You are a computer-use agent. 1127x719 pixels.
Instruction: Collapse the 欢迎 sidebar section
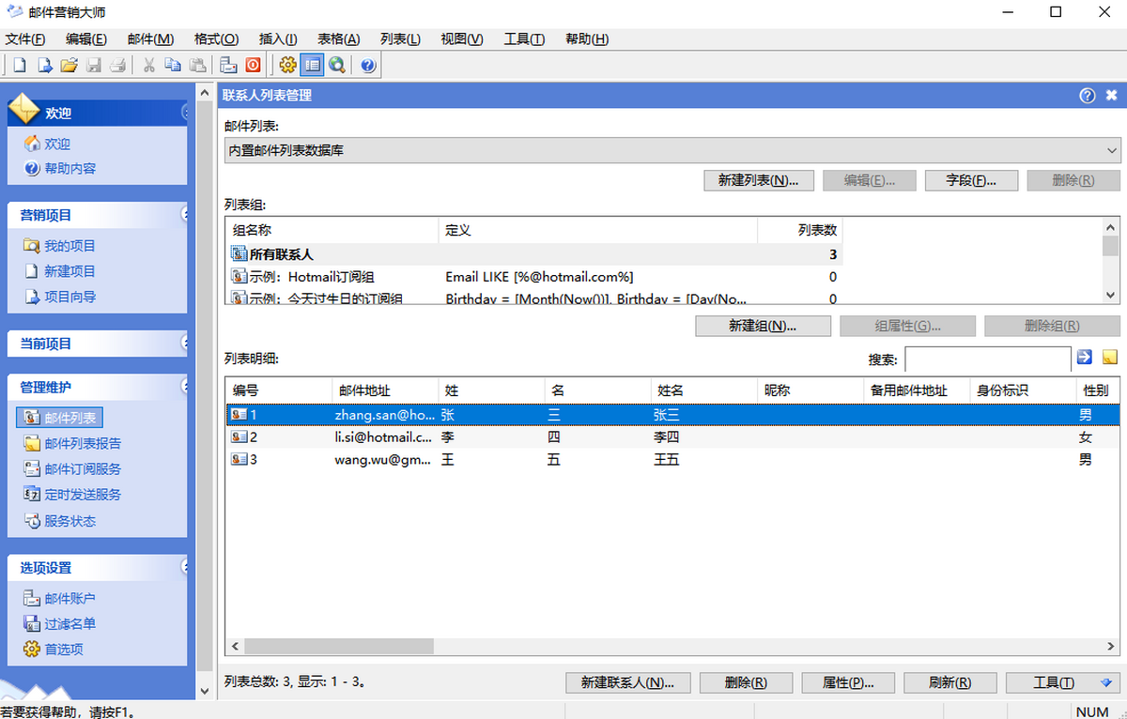point(185,113)
